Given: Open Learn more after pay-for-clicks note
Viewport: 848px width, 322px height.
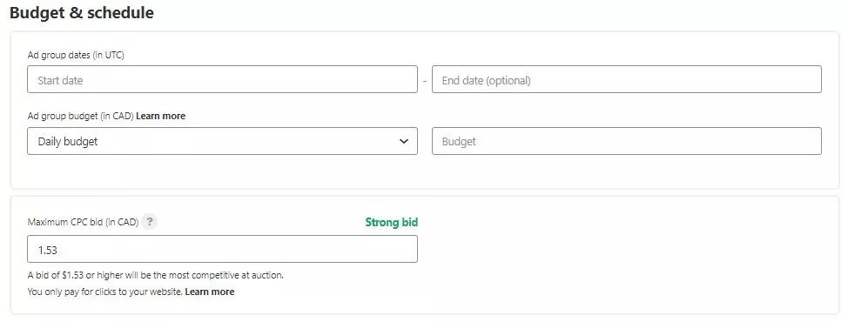Looking at the screenshot, I should (x=210, y=292).
